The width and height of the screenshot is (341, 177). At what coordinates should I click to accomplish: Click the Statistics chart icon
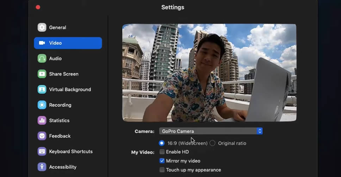click(42, 120)
